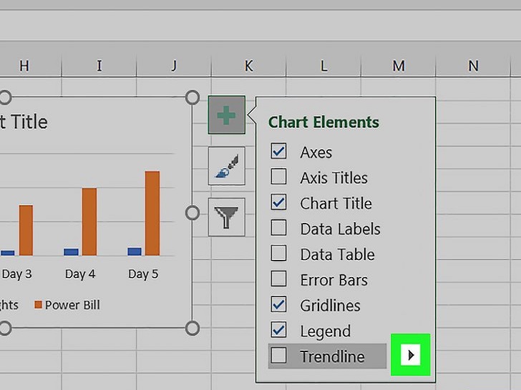Screen dimensions: 521x390
Task: Open the Chart Styles paintbrush button
Action: pos(227,166)
